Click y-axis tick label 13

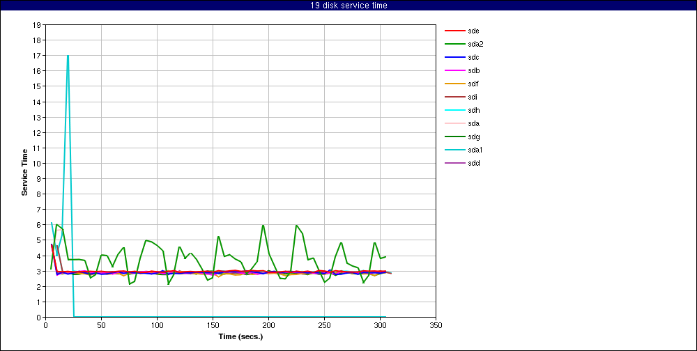click(x=38, y=117)
